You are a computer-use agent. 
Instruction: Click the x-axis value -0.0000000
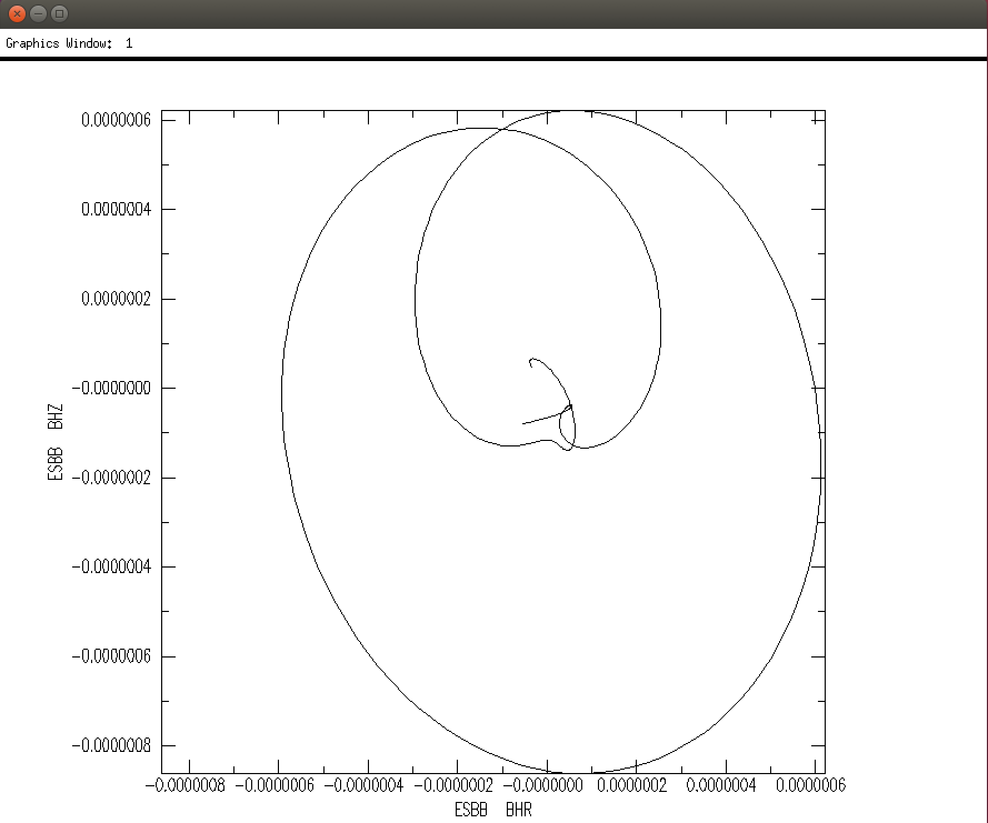(x=543, y=785)
